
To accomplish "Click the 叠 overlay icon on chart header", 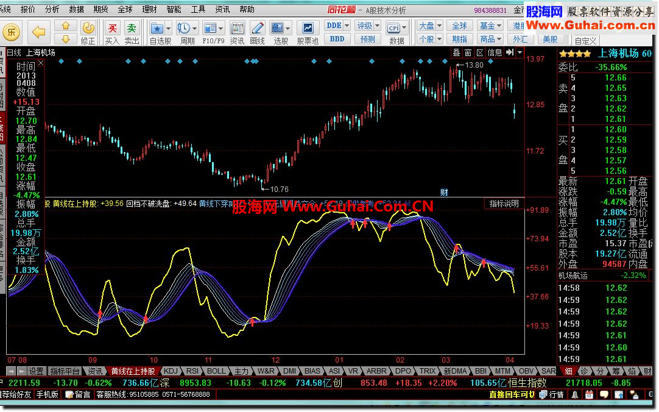I will tap(456, 52).
